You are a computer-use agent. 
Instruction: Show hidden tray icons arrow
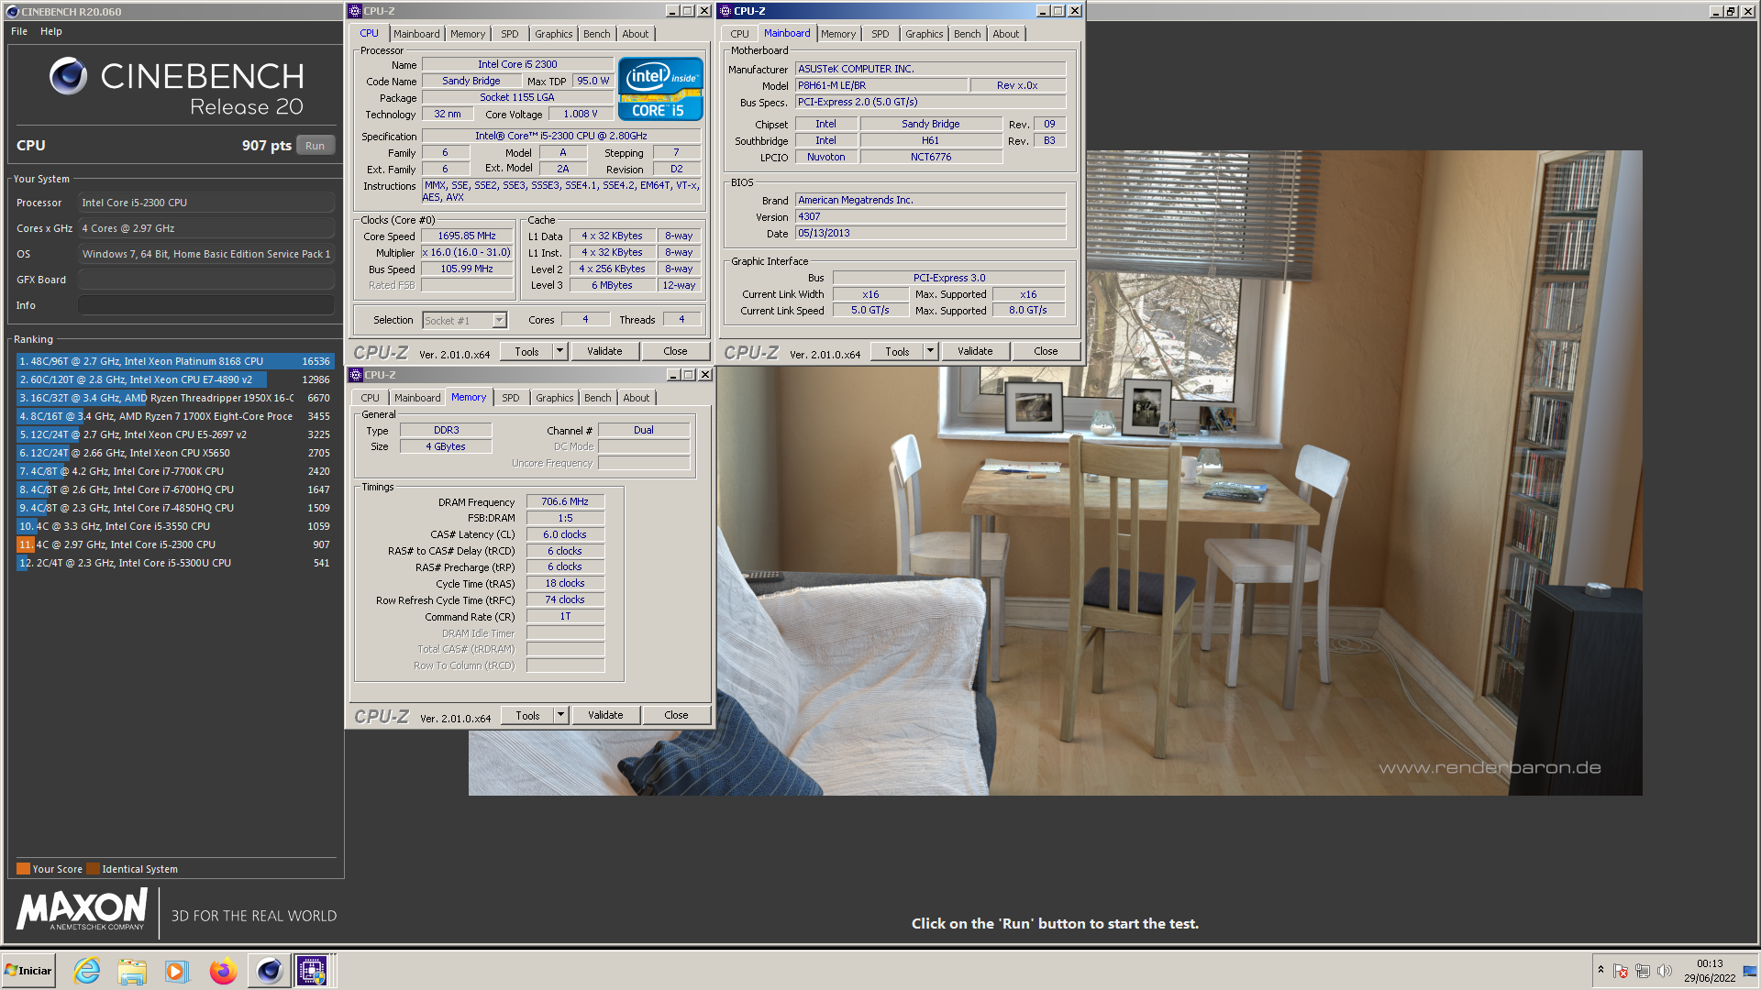pos(1600,970)
